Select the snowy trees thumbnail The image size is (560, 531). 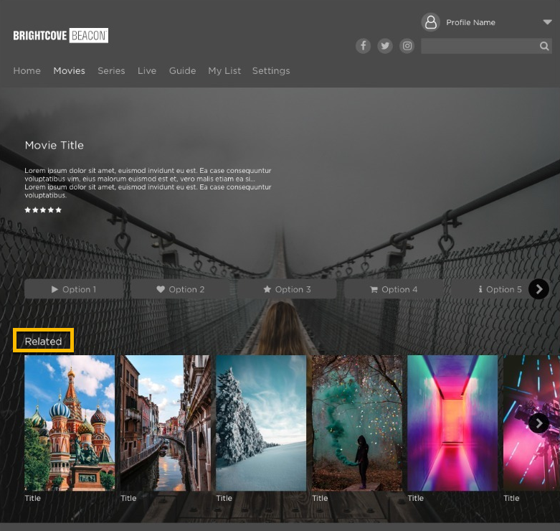point(261,423)
